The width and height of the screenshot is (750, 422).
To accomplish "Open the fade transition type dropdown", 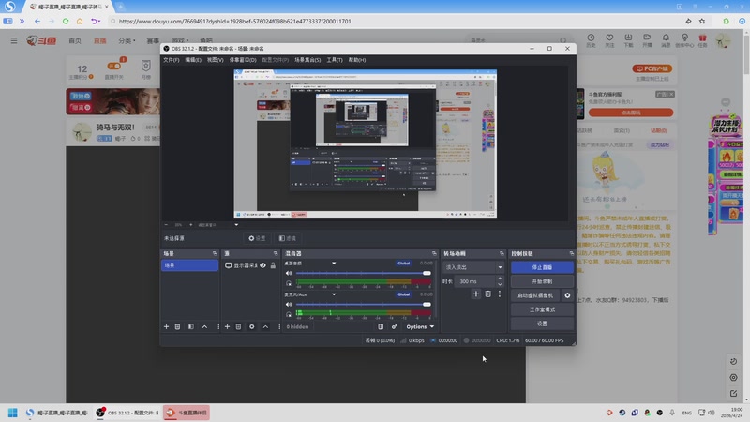I will (x=473, y=267).
